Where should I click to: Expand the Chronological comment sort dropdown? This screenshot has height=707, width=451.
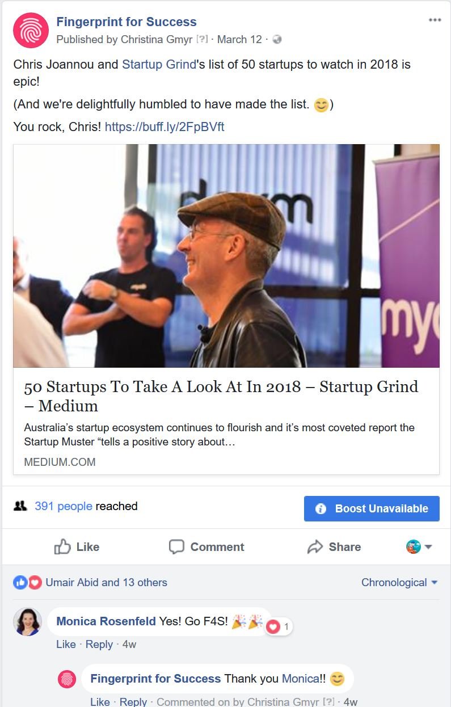pos(399,582)
